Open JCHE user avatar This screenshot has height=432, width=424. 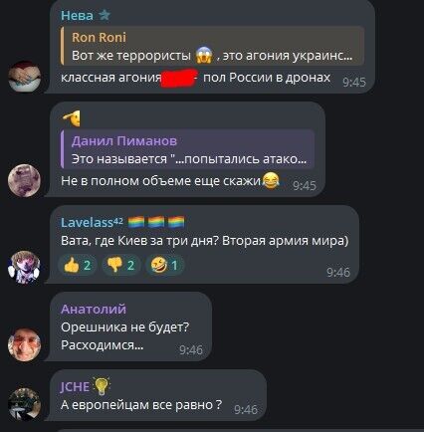coord(24,404)
